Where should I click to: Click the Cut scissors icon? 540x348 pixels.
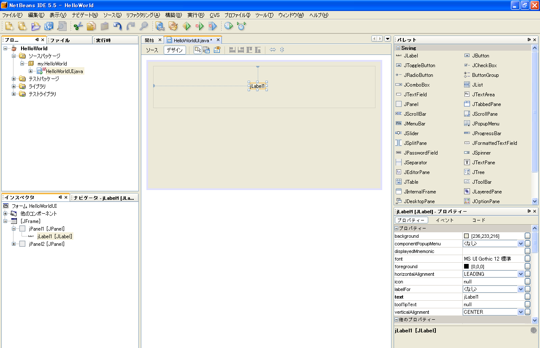(x=78, y=26)
